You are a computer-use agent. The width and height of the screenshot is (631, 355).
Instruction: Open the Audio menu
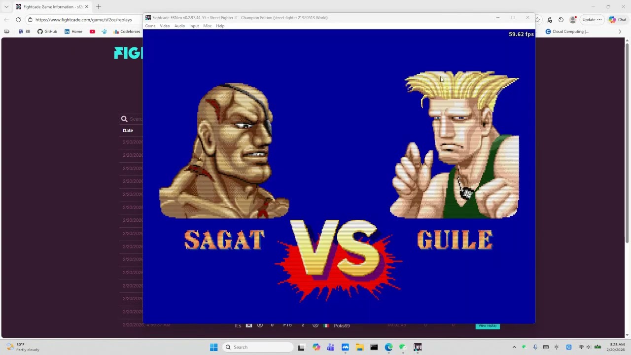[x=179, y=26]
